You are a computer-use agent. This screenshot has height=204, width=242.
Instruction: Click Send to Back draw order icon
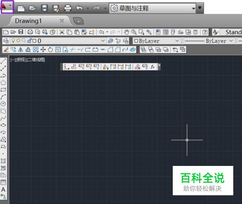pos(151,50)
